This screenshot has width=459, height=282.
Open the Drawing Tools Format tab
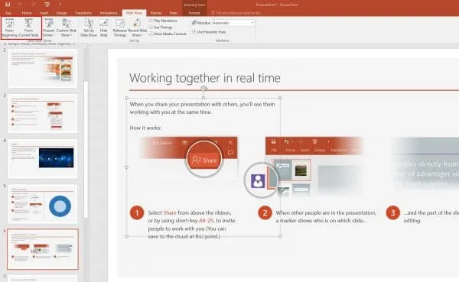pos(194,13)
